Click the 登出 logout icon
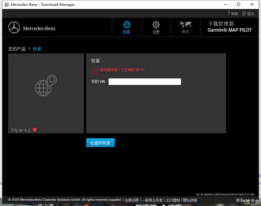 tap(249, 13)
